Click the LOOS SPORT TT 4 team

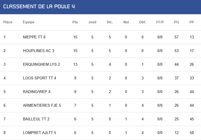click(40, 78)
